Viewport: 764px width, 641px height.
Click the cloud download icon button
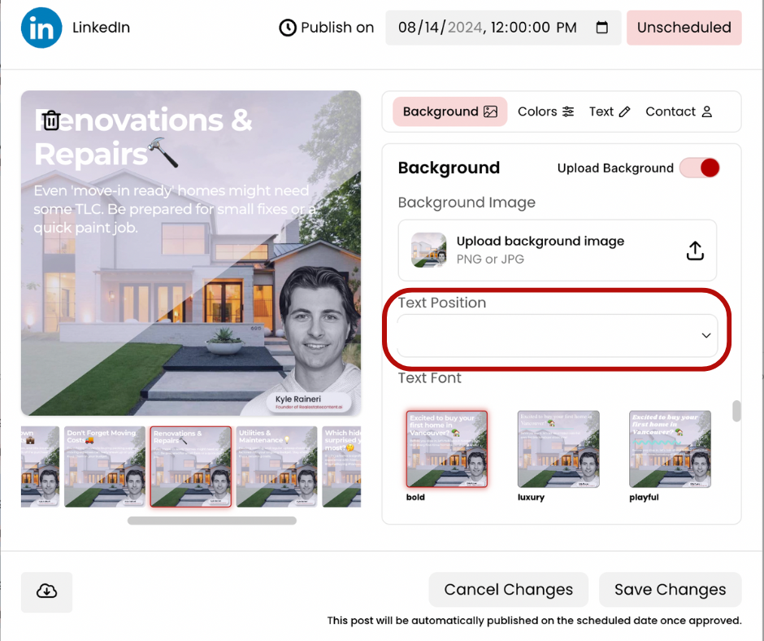point(47,591)
